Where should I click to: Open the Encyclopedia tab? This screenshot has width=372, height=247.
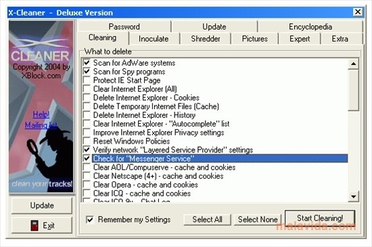click(310, 26)
